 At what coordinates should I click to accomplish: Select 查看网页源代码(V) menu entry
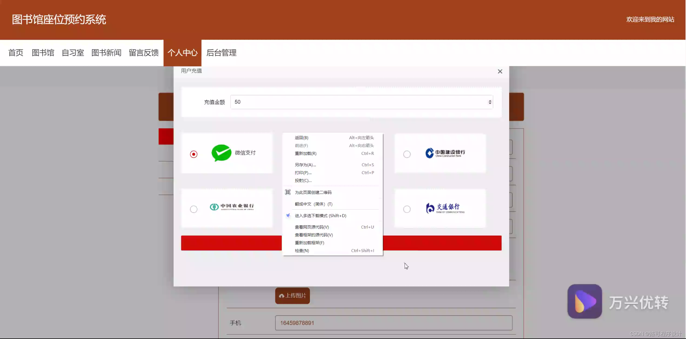click(x=332, y=227)
